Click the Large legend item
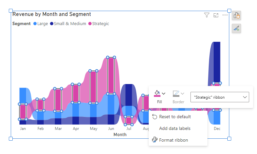The image size is (257, 154). click(41, 24)
